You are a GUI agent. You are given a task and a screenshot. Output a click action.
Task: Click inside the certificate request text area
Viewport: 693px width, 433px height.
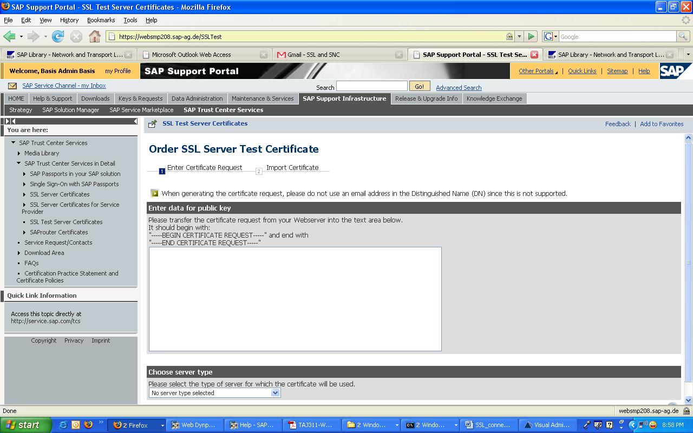coord(295,298)
